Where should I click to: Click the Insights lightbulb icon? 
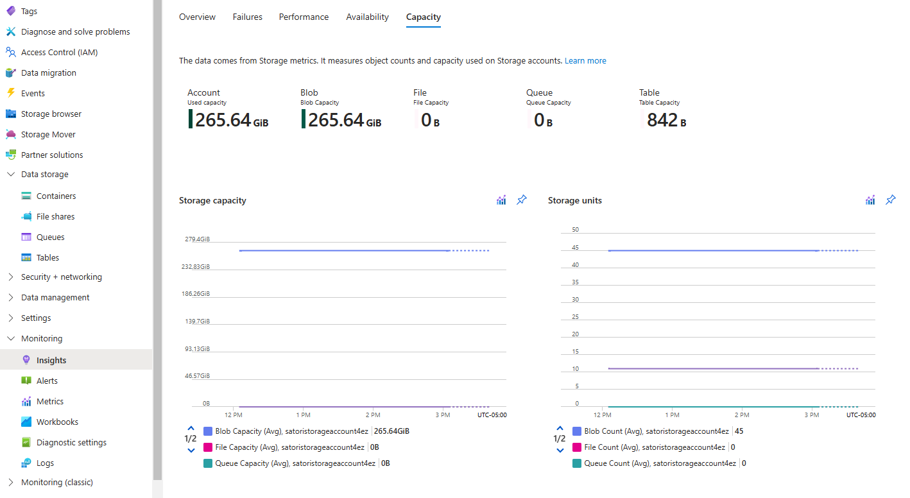point(26,360)
